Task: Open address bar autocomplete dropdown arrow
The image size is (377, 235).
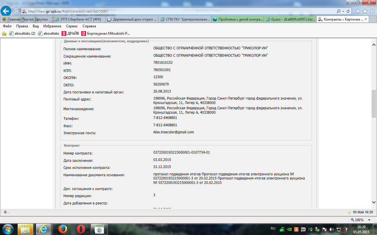Action: pyautogui.click(x=343, y=11)
